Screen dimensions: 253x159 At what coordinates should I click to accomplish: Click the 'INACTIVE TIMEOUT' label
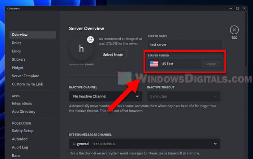pyautogui.click(x=161, y=87)
